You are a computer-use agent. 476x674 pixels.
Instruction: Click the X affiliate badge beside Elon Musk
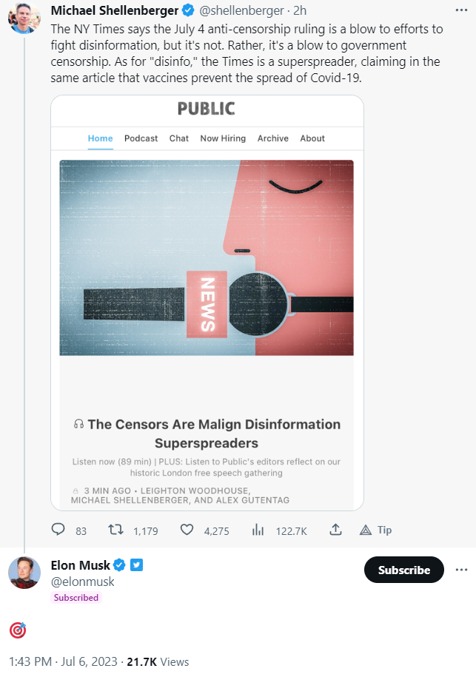(x=137, y=566)
